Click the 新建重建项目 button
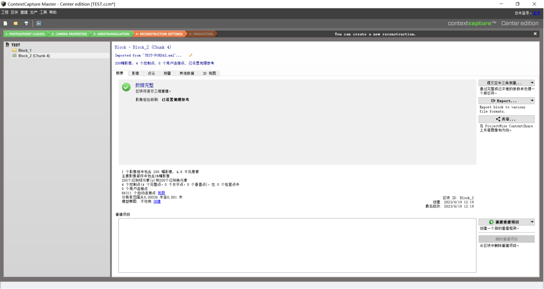The height and width of the screenshot is (289, 544). click(504, 222)
